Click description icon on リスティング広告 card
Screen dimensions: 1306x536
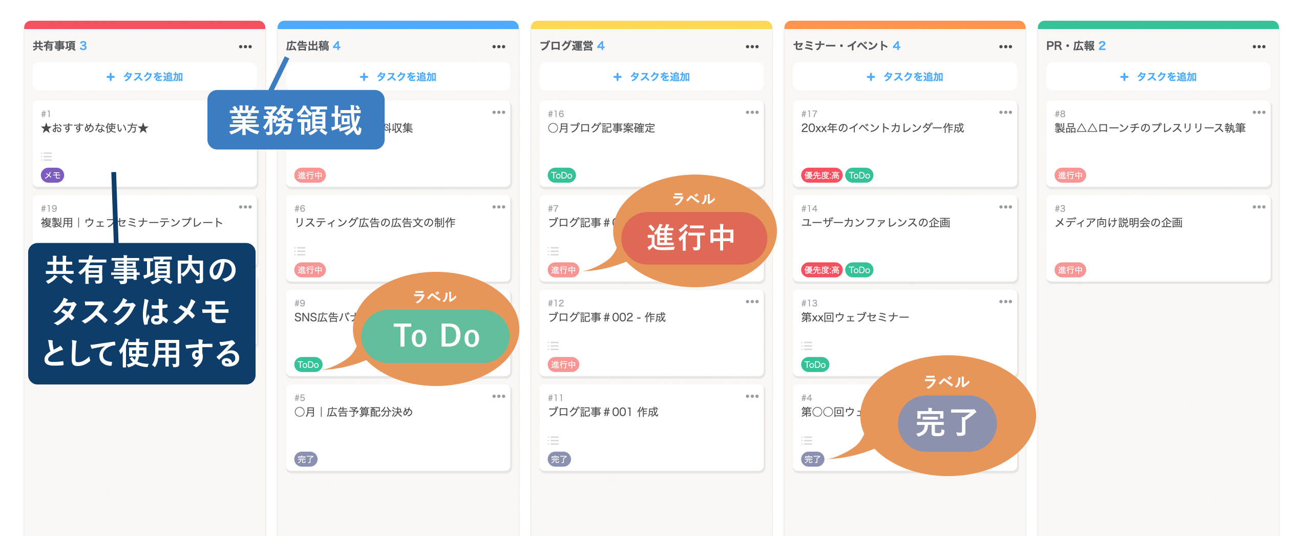300,251
